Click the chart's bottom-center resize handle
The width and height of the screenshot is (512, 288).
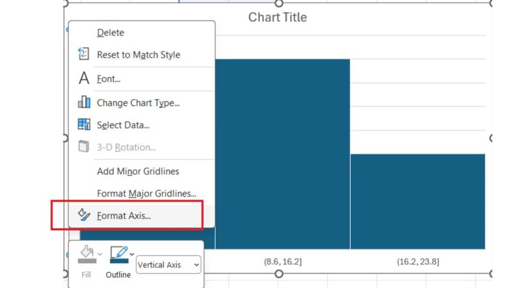pos(278,274)
